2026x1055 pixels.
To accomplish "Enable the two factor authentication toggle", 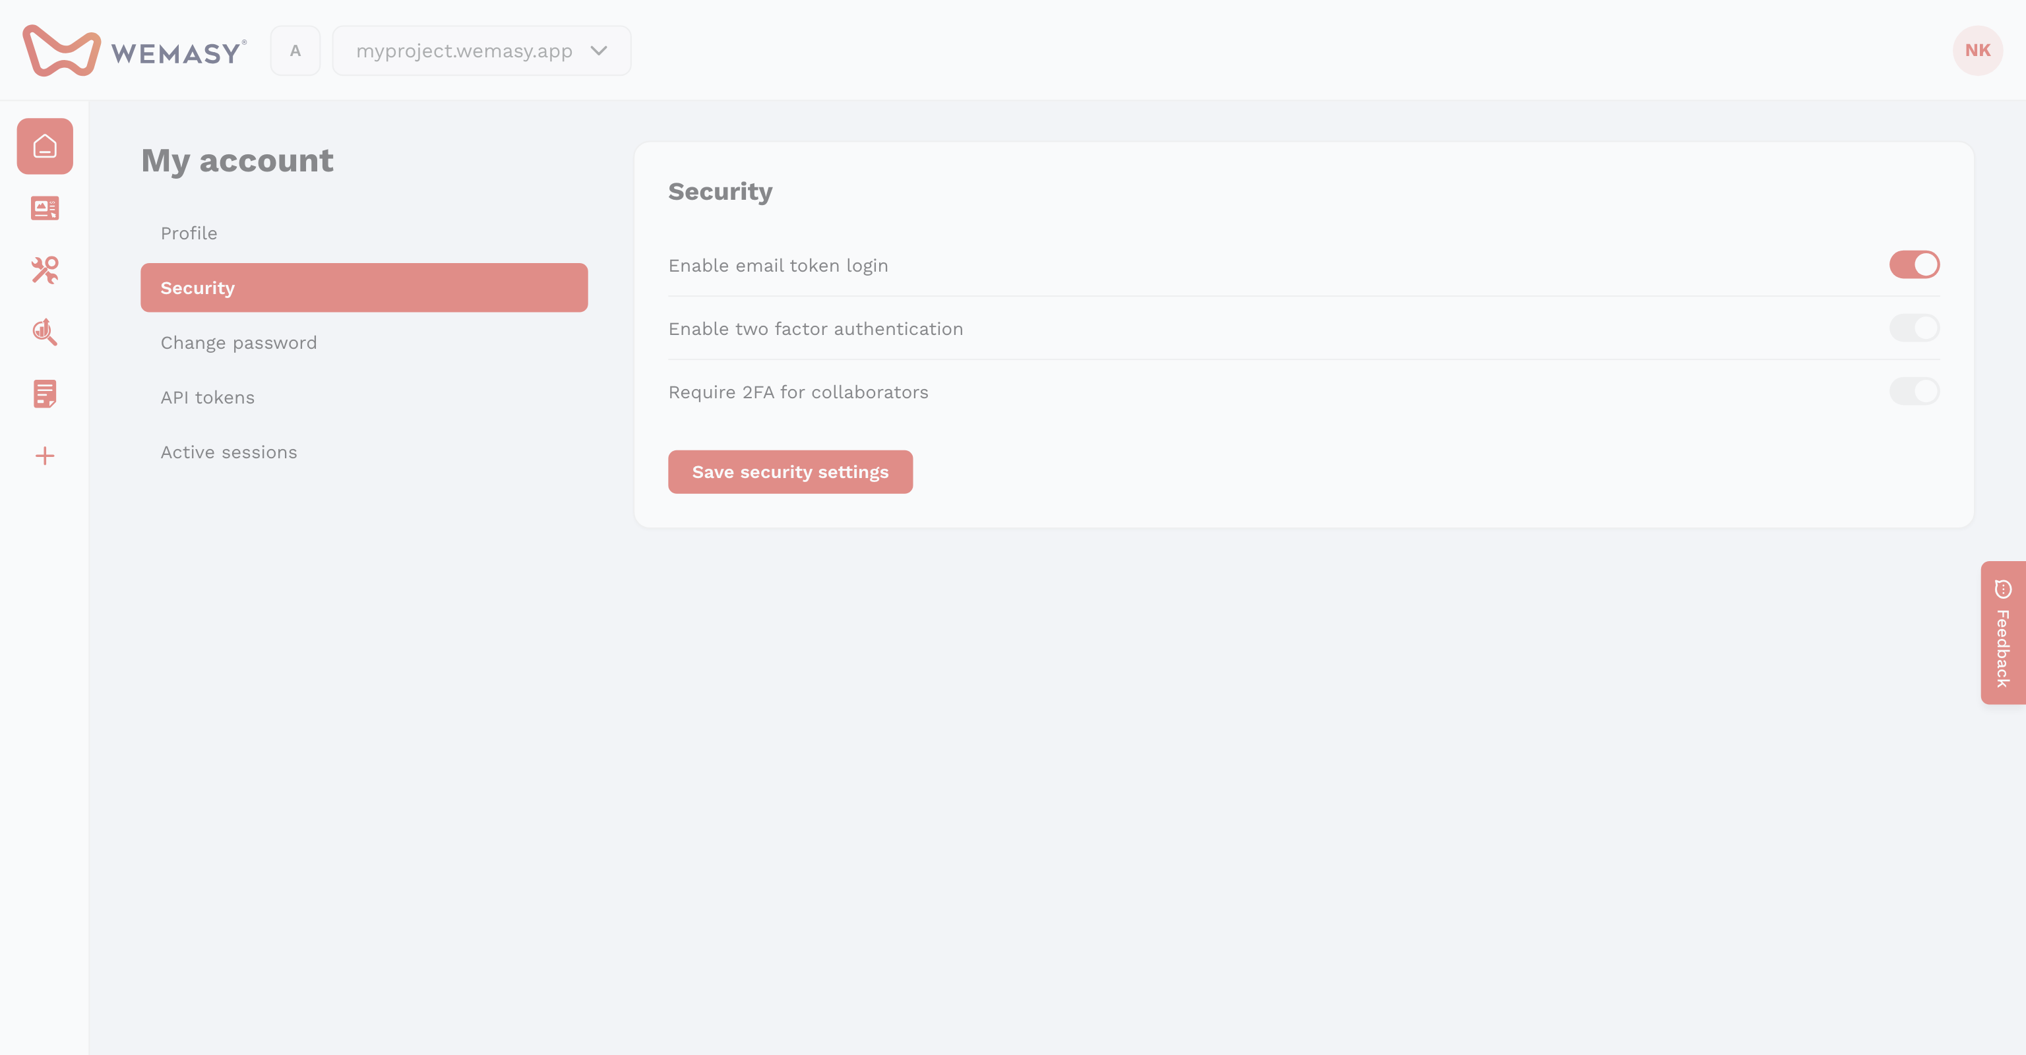I will [1915, 328].
